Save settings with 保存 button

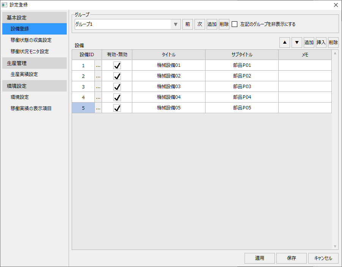[291, 258]
